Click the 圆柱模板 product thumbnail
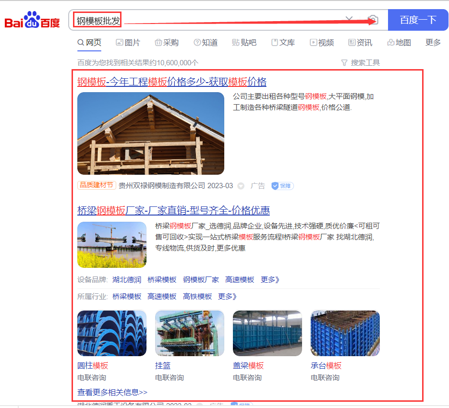The width and height of the screenshot is (449, 408). [x=112, y=333]
